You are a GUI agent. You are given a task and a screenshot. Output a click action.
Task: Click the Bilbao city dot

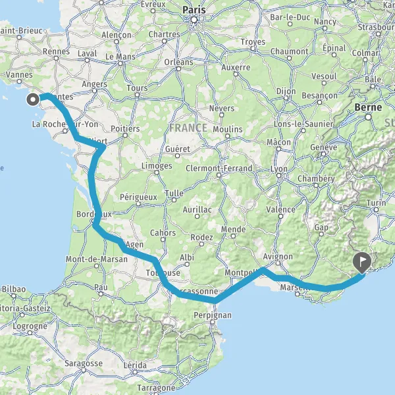[14, 296]
